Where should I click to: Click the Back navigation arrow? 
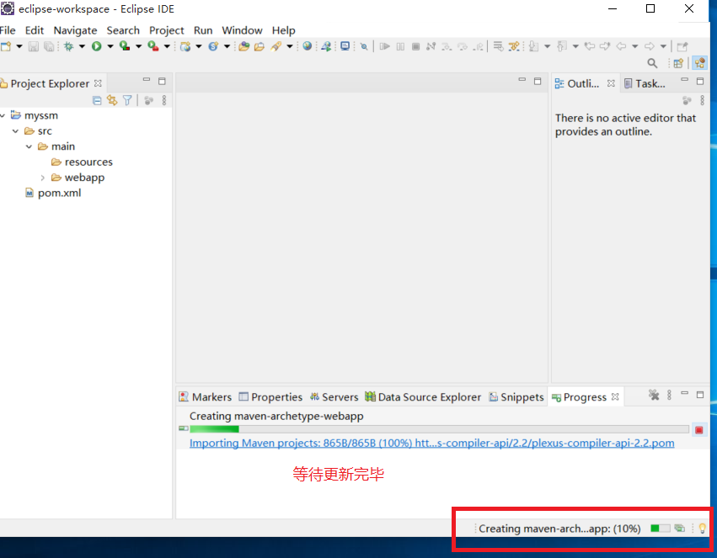(620, 46)
